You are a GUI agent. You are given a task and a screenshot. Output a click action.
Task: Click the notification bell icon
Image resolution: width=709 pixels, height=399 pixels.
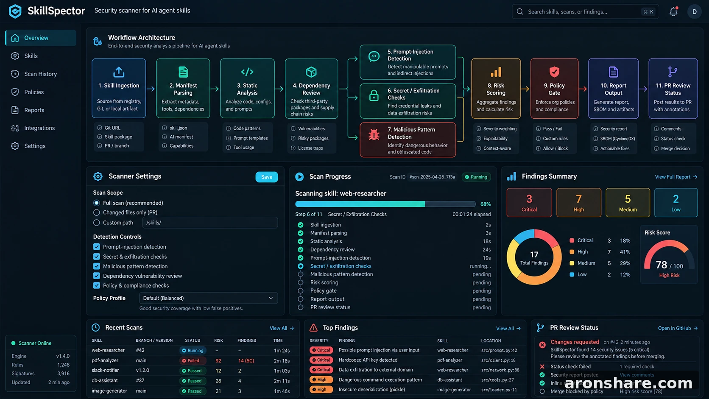click(673, 11)
